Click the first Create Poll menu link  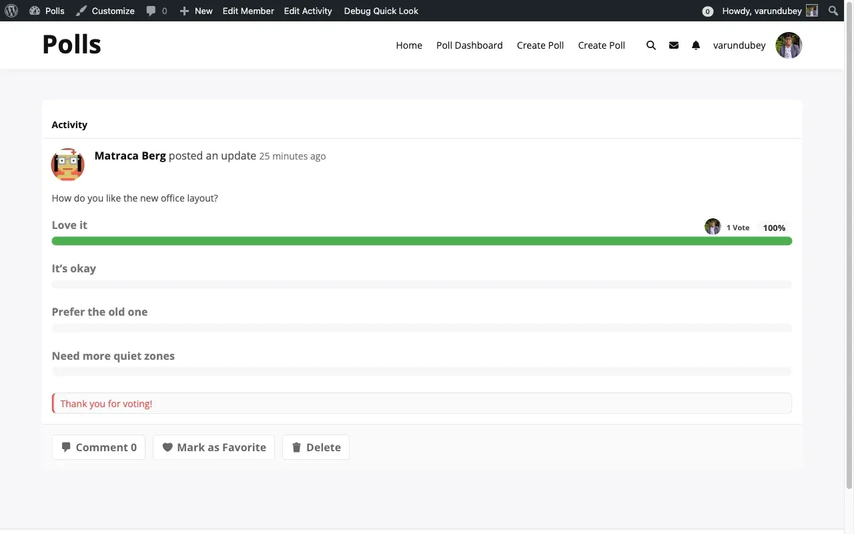click(x=540, y=45)
